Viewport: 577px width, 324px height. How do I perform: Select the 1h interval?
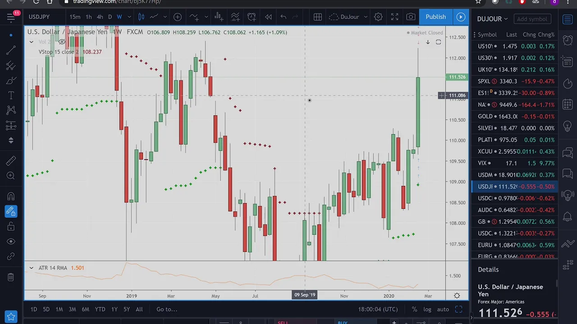89,17
